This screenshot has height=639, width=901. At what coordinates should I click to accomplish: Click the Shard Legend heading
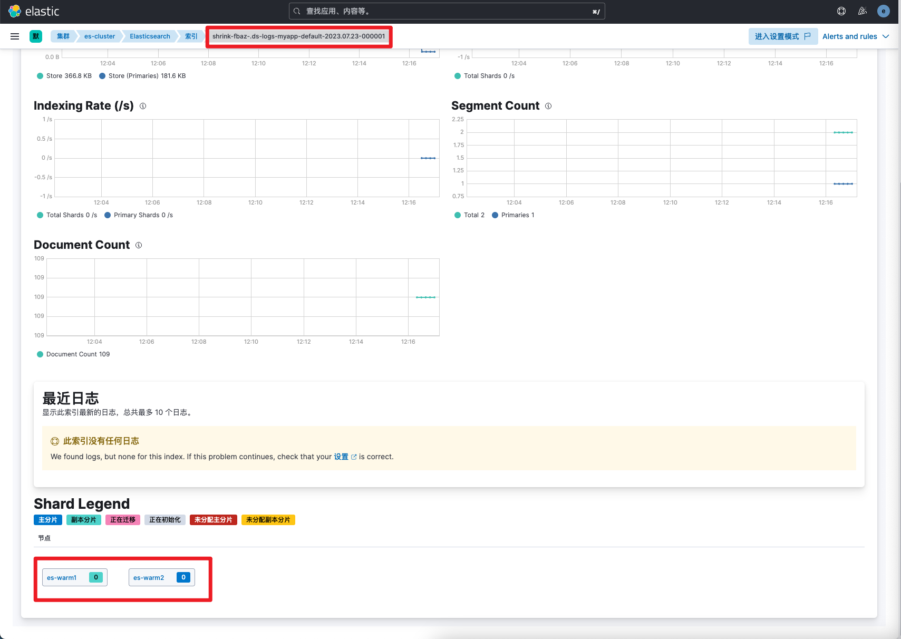(82, 504)
